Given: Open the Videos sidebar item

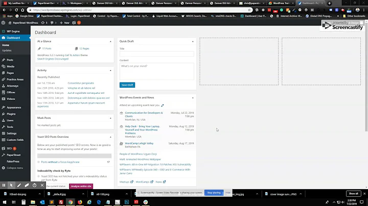Looking at the screenshot, I should 11,99.
